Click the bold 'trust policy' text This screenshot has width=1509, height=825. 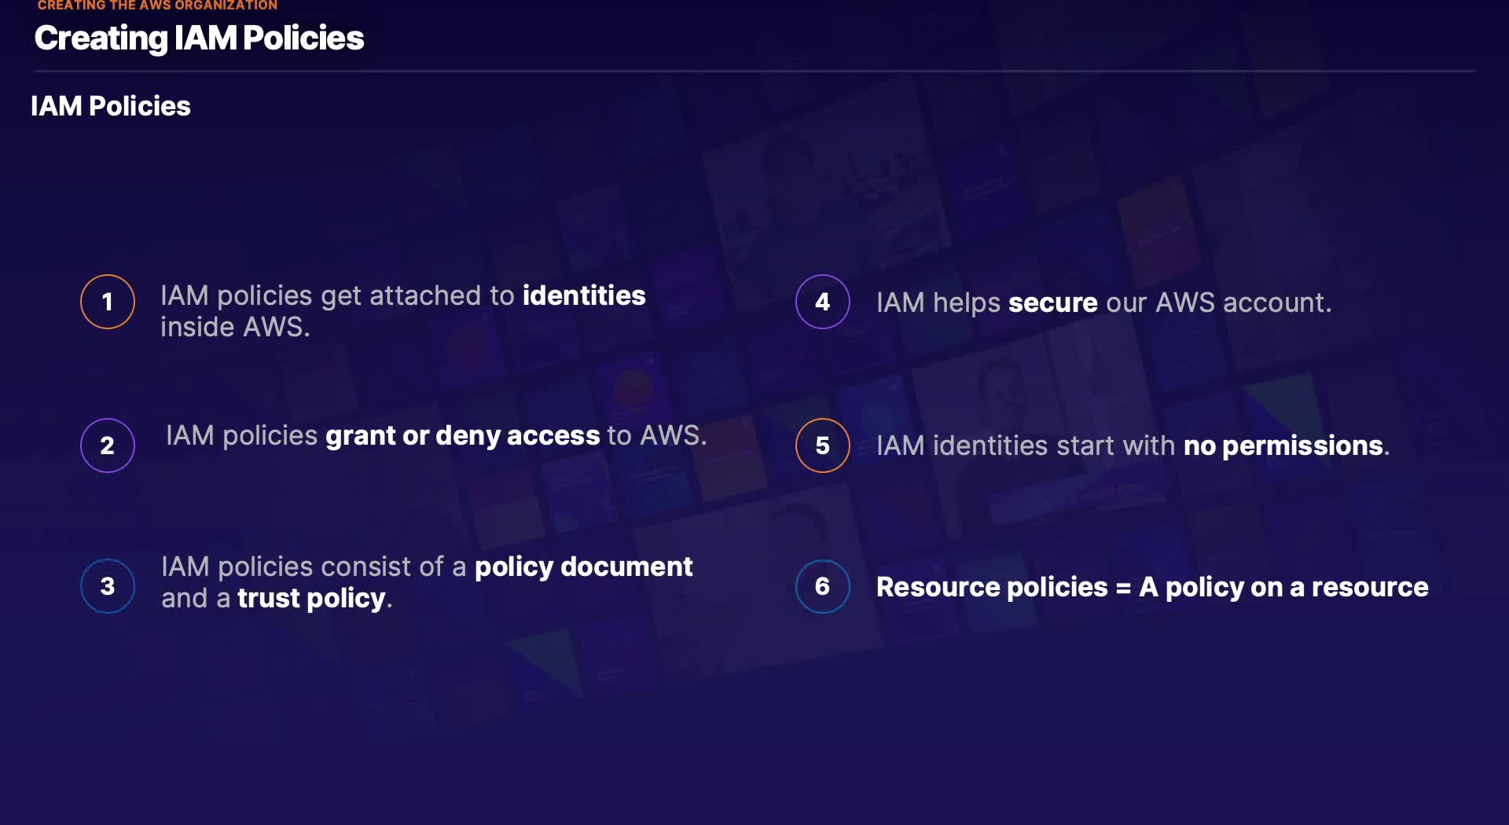coord(311,598)
